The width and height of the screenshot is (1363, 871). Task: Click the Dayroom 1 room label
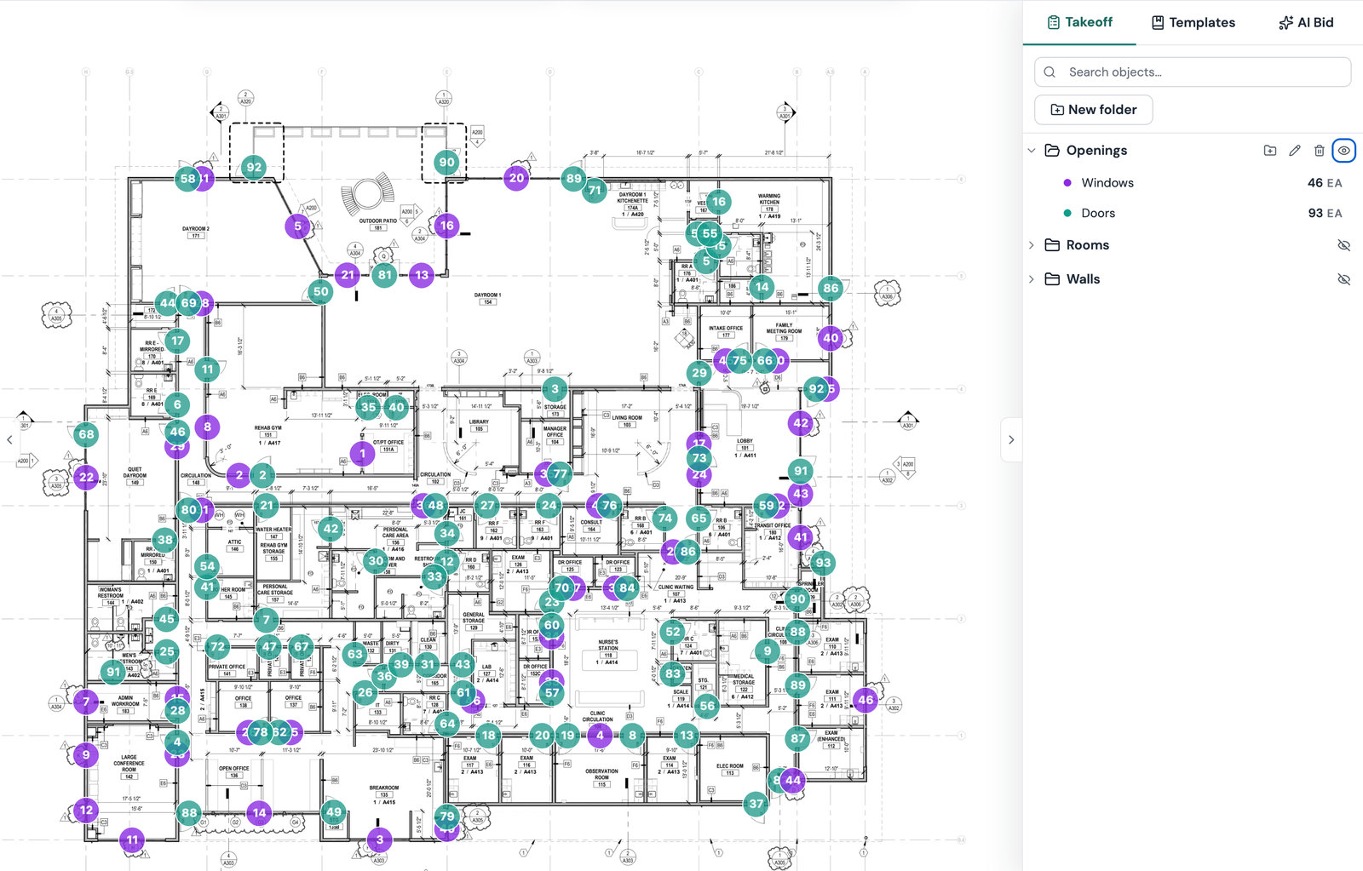488,295
